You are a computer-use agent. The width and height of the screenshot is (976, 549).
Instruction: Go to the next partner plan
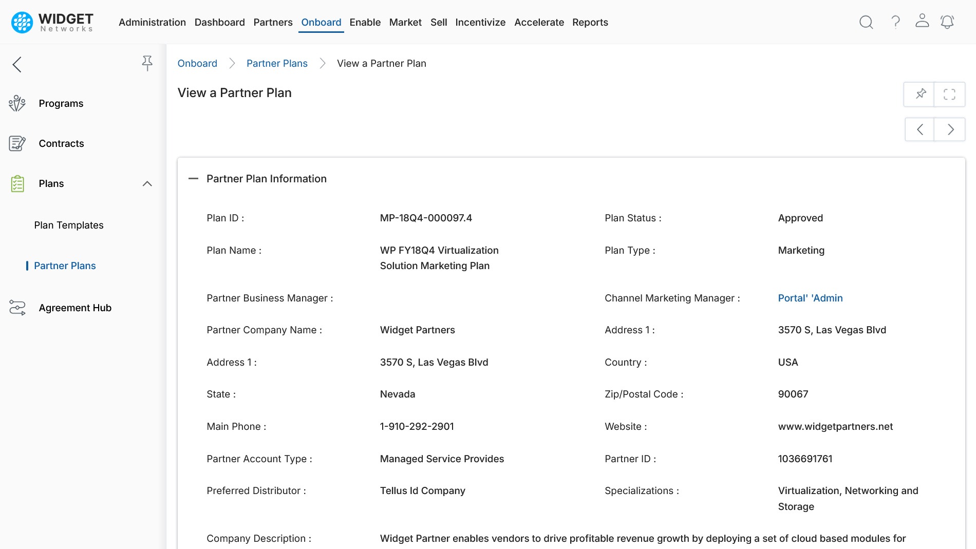pyautogui.click(x=950, y=129)
